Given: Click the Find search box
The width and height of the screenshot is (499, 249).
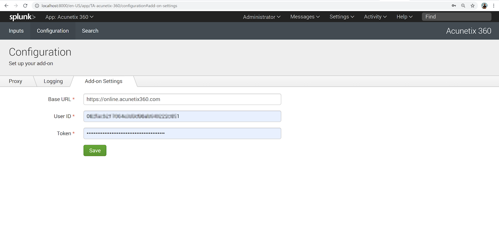Looking at the screenshot, I should pos(457,17).
